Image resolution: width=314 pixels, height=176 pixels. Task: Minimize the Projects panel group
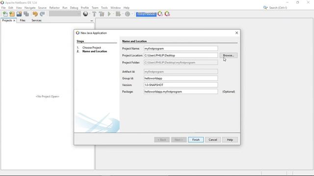point(92,21)
